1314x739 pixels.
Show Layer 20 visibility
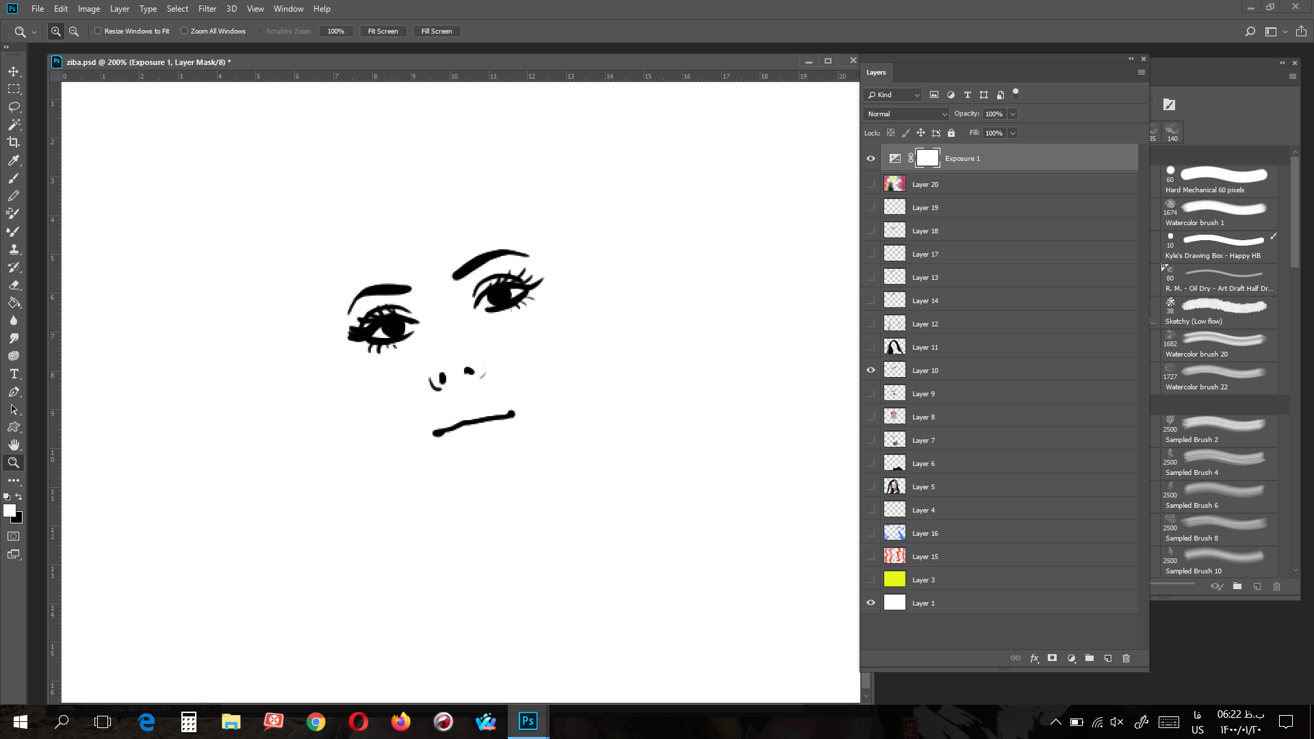tap(871, 184)
